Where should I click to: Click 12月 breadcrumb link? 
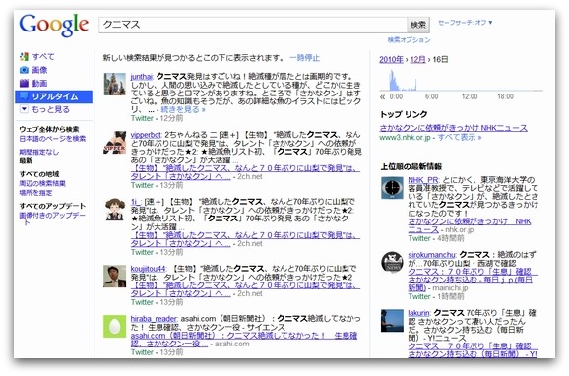pyautogui.click(x=417, y=59)
